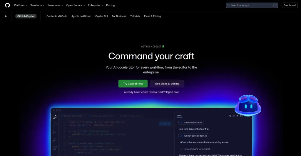Click See plans & pricing button

click(167, 84)
